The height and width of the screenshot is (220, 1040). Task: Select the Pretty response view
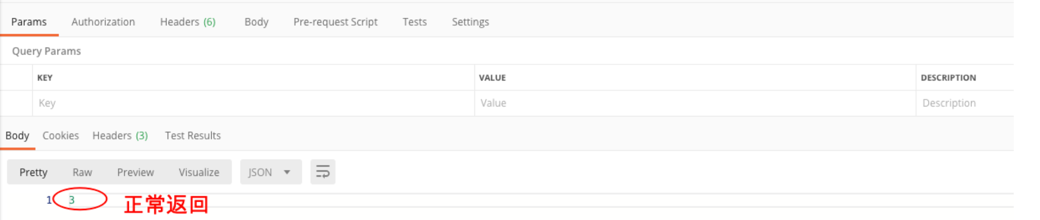tap(33, 172)
